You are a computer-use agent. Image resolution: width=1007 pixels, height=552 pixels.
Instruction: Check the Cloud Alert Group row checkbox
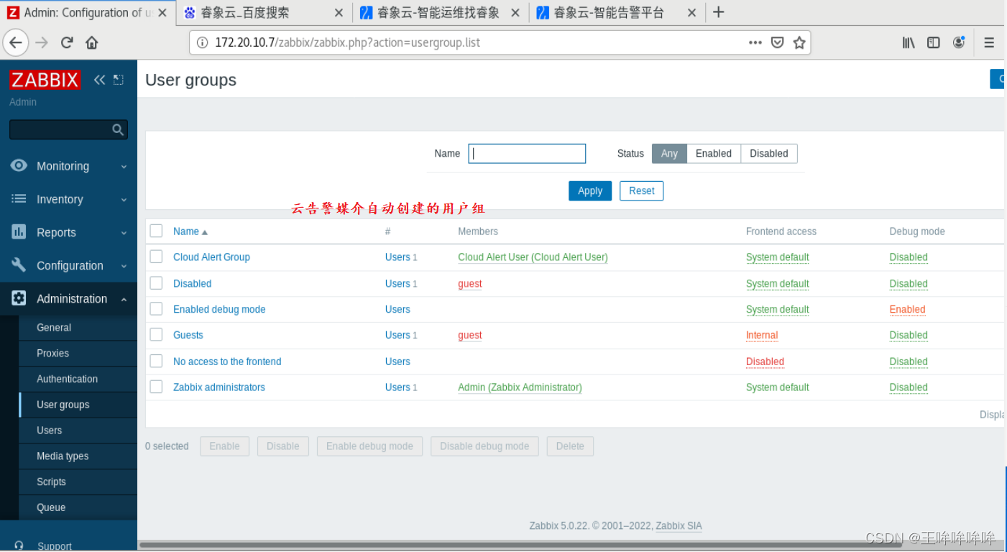point(156,257)
